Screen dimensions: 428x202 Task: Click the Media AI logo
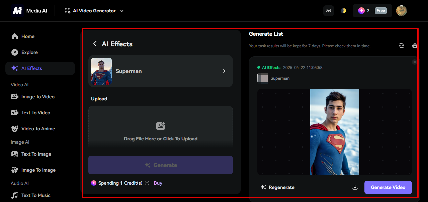click(x=30, y=11)
